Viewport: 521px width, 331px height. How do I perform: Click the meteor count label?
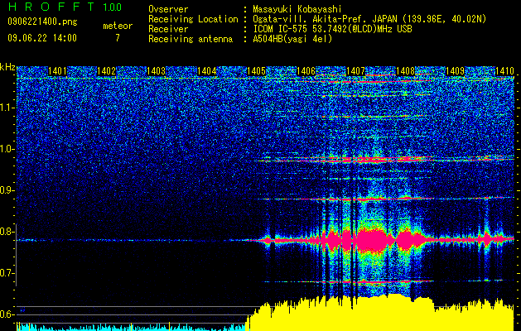click(x=118, y=26)
